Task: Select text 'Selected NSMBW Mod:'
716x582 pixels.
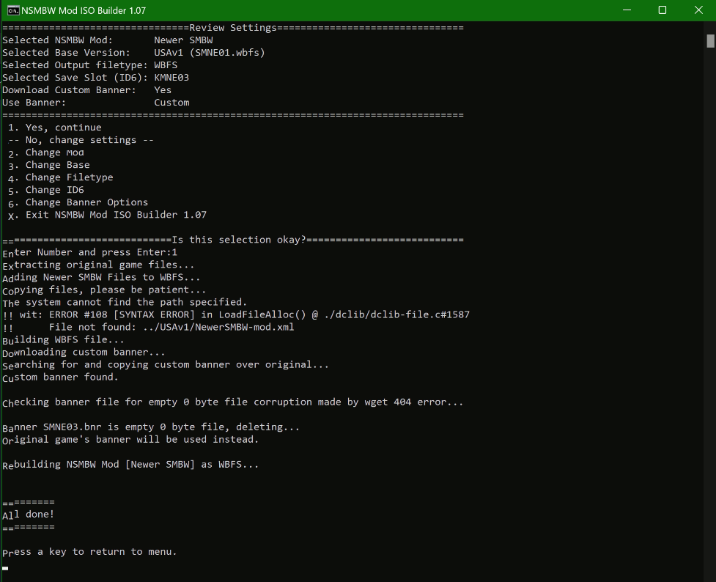Action: [x=58, y=40]
